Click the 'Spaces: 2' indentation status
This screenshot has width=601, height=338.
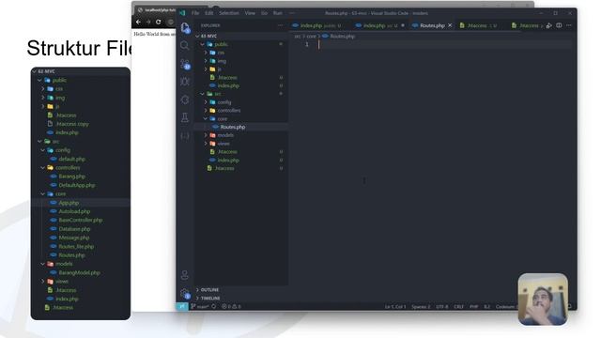tap(421, 307)
